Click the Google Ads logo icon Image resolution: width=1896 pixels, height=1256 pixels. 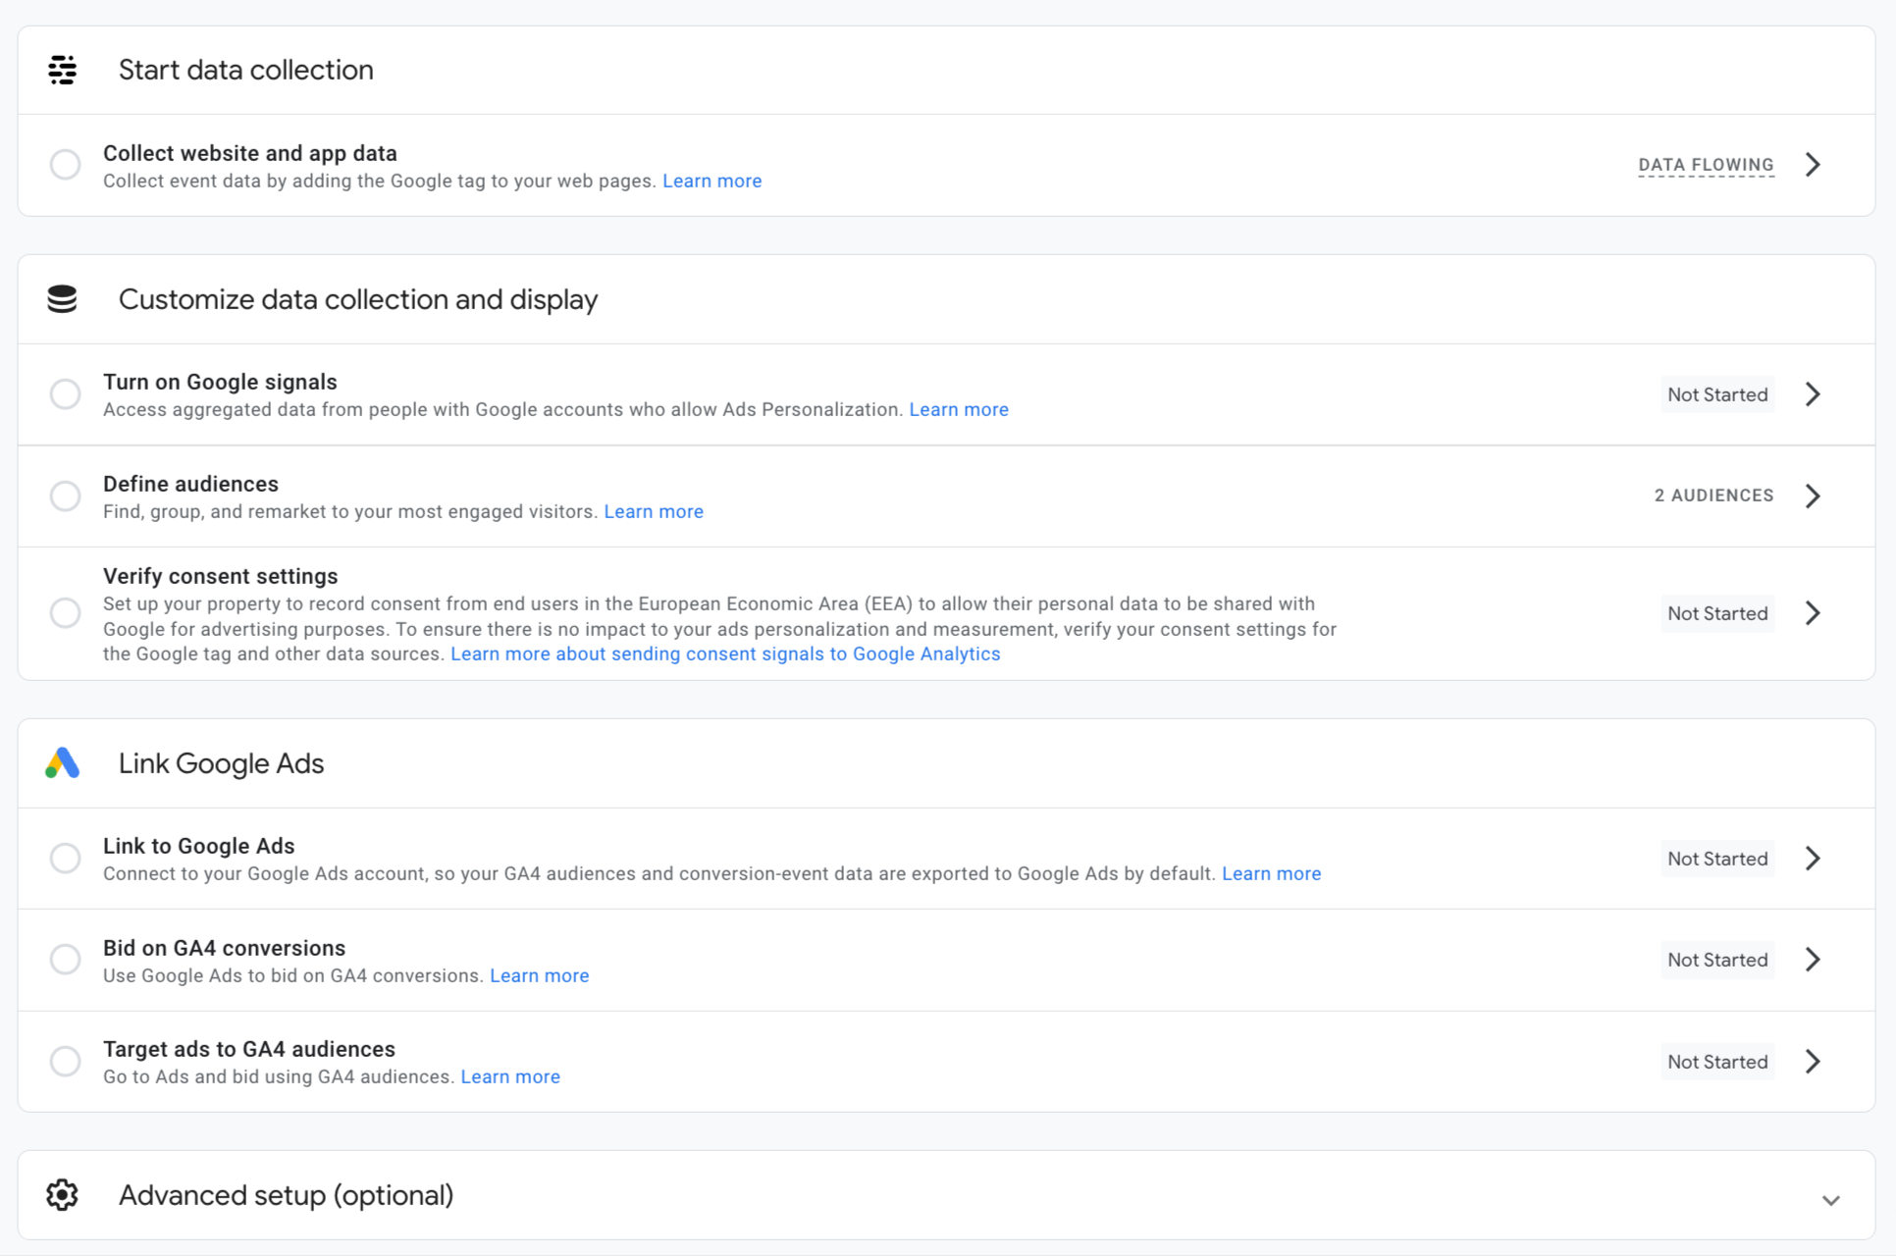point(63,763)
